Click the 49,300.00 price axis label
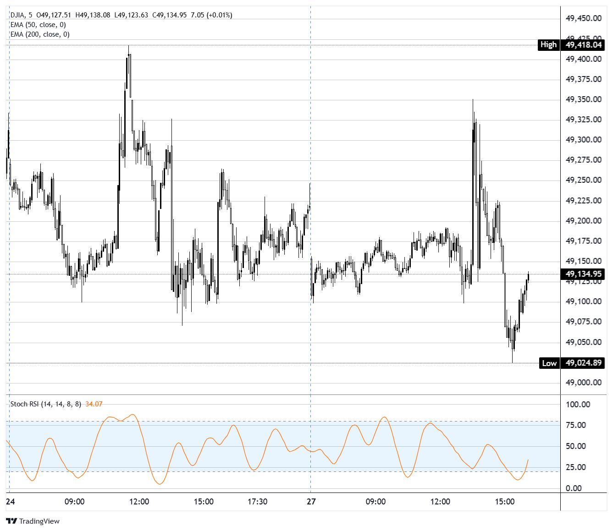613x531 pixels. tap(584, 140)
